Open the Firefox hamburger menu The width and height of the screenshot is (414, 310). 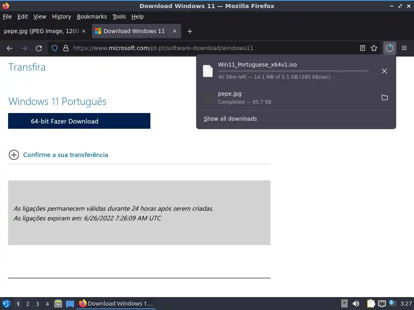pyautogui.click(x=404, y=48)
